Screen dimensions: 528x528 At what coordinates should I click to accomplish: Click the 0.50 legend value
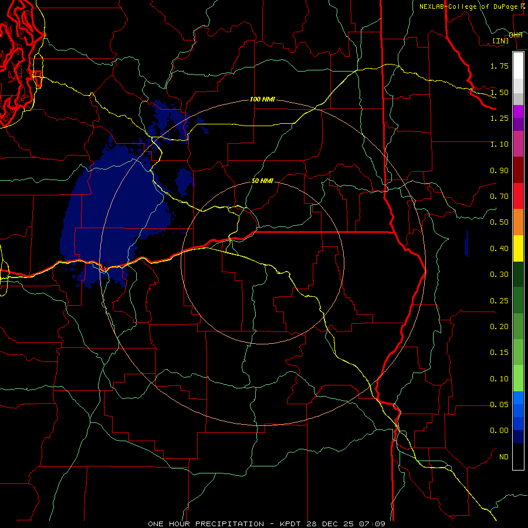[x=499, y=222]
